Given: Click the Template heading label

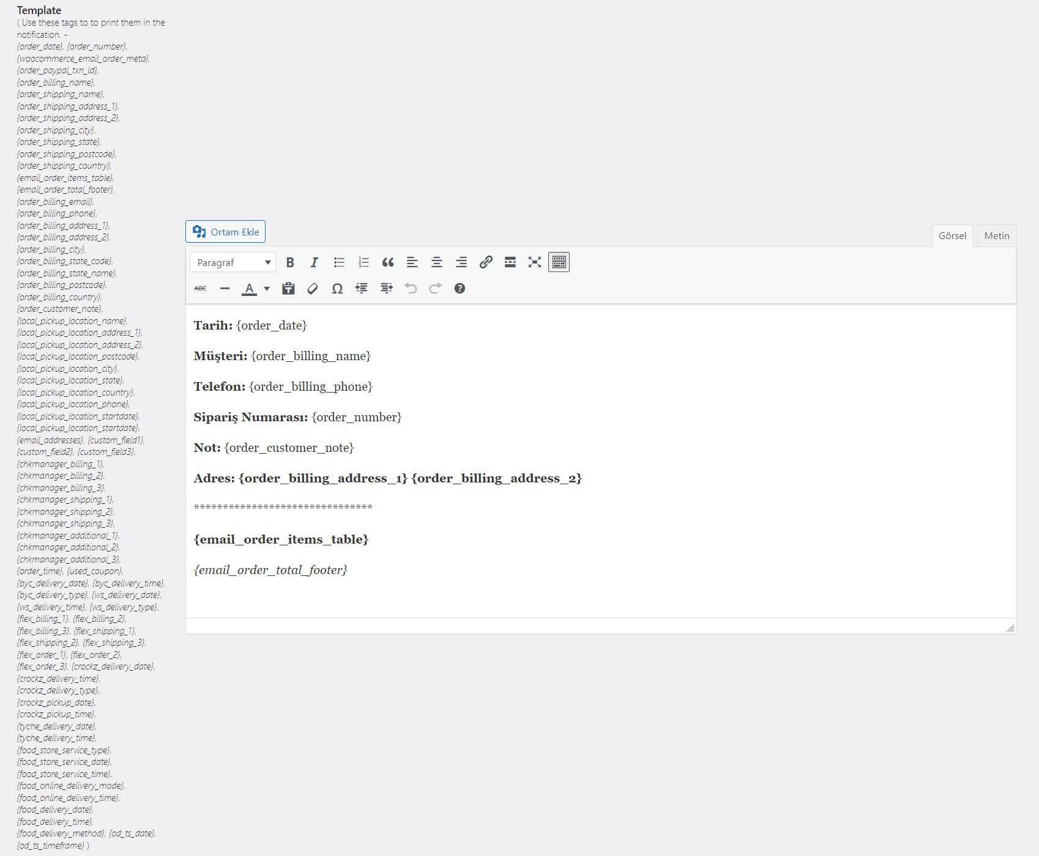Looking at the screenshot, I should coord(39,10).
